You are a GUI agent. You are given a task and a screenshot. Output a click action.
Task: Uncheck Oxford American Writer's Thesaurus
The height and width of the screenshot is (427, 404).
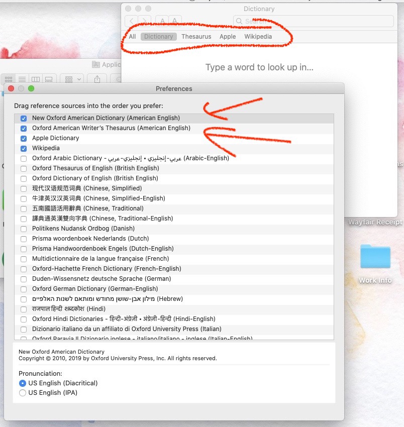(24, 129)
